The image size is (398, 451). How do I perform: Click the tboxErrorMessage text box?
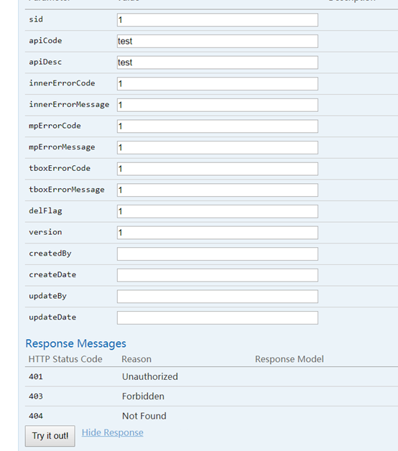[x=218, y=190]
